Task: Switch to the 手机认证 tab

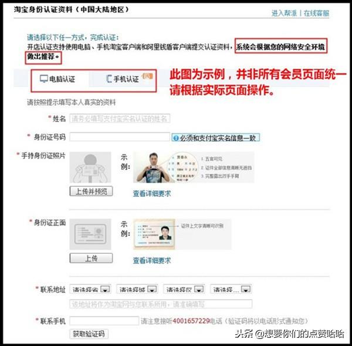Action: click(123, 79)
